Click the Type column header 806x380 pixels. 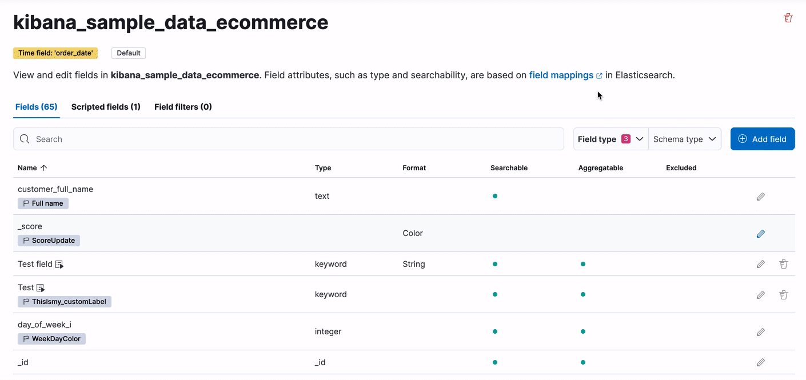(323, 168)
